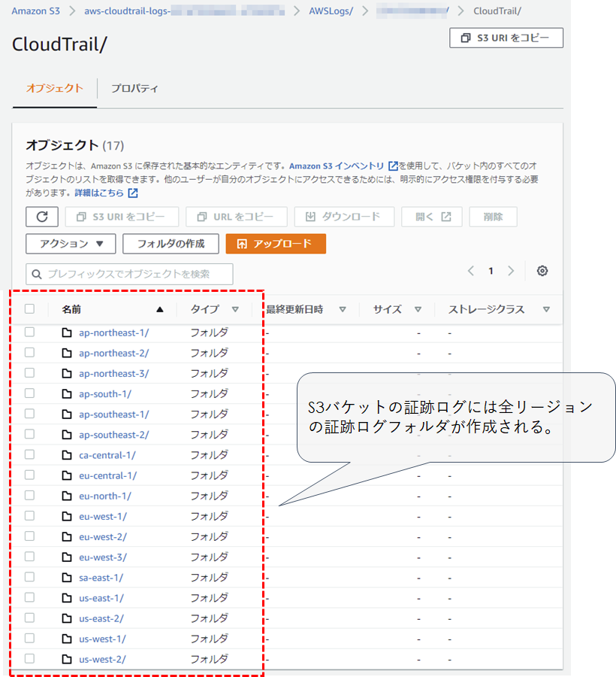Open the table preferences gear icon
Image resolution: width=616 pixels, height=677 pixels.
pos(542,271)
